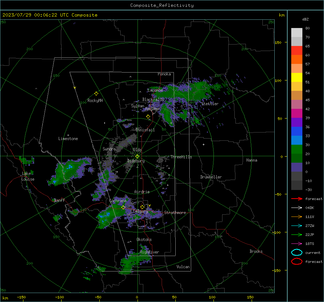Click the yellow radar site diamond at Didsbury
The height and width of the screenshot is (302, 324).
click(138, 156)
